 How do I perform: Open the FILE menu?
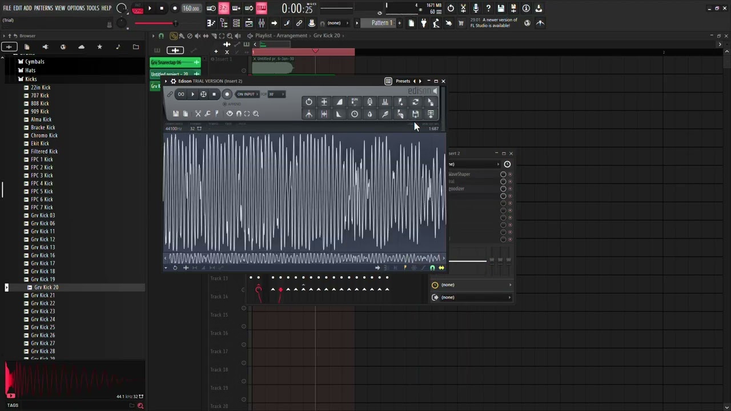[x=7, y=8]
